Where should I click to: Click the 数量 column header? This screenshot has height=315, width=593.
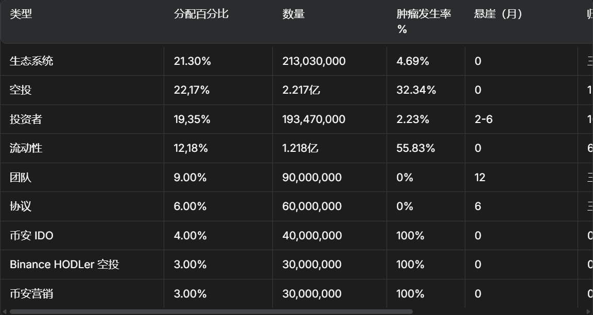(x=293, y=14)
